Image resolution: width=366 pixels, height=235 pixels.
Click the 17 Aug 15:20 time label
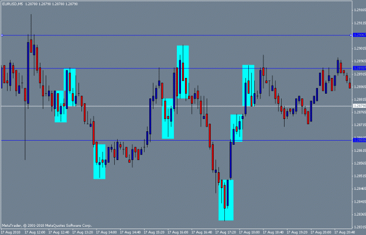tap(154, 233)
